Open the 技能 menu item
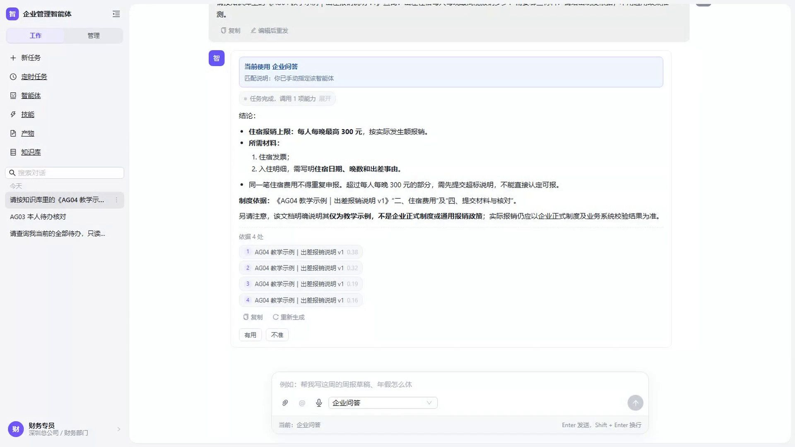 point(28,115)
